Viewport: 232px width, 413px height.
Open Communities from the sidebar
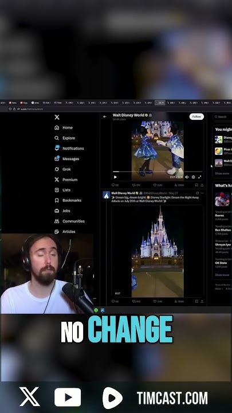69,221
